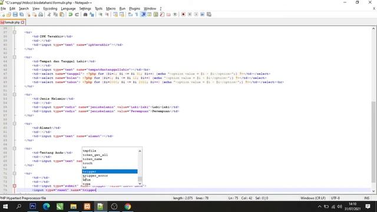Close the formulir.php tab with its X
Screen dimensions: 377x212
click(22, 22)
